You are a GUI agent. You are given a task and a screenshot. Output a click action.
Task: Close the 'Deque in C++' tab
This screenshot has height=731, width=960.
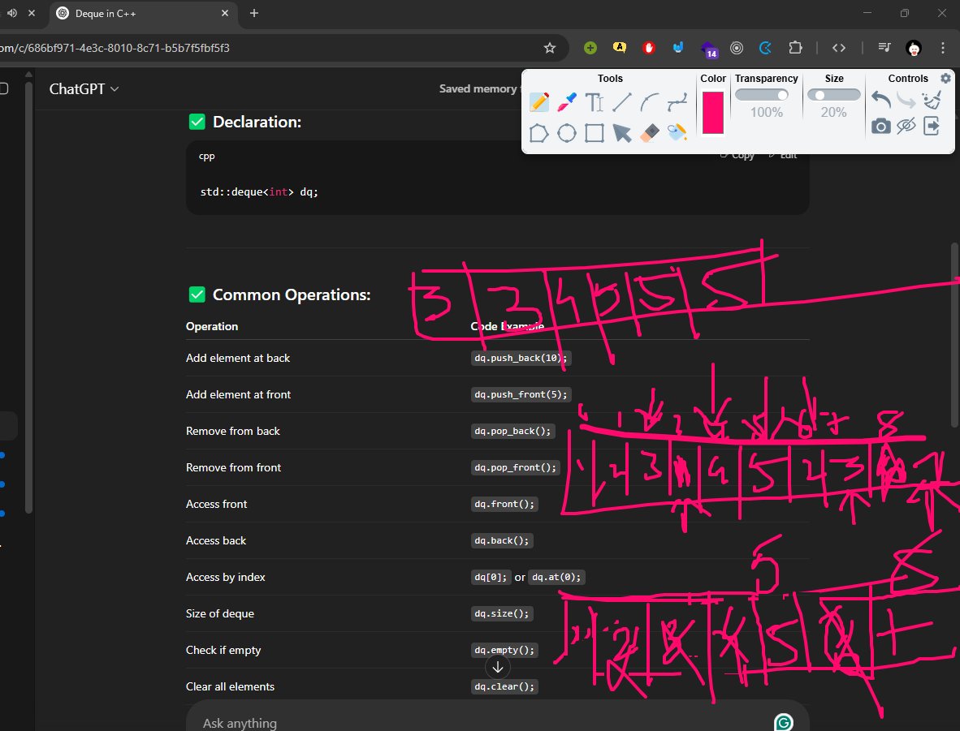(225, 13)
